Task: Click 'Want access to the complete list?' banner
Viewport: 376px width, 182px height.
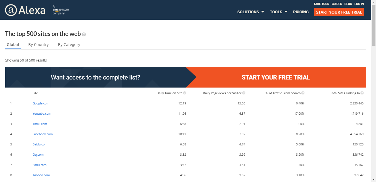Action: 95,77
